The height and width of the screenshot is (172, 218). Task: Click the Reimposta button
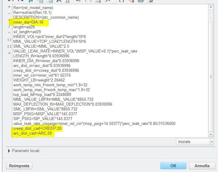(19, 166)
